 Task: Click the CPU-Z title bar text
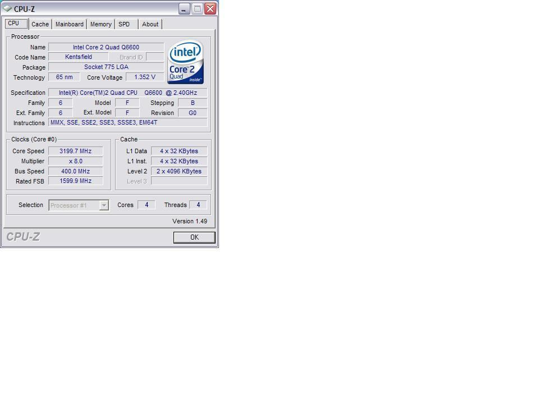pos(24,9)
